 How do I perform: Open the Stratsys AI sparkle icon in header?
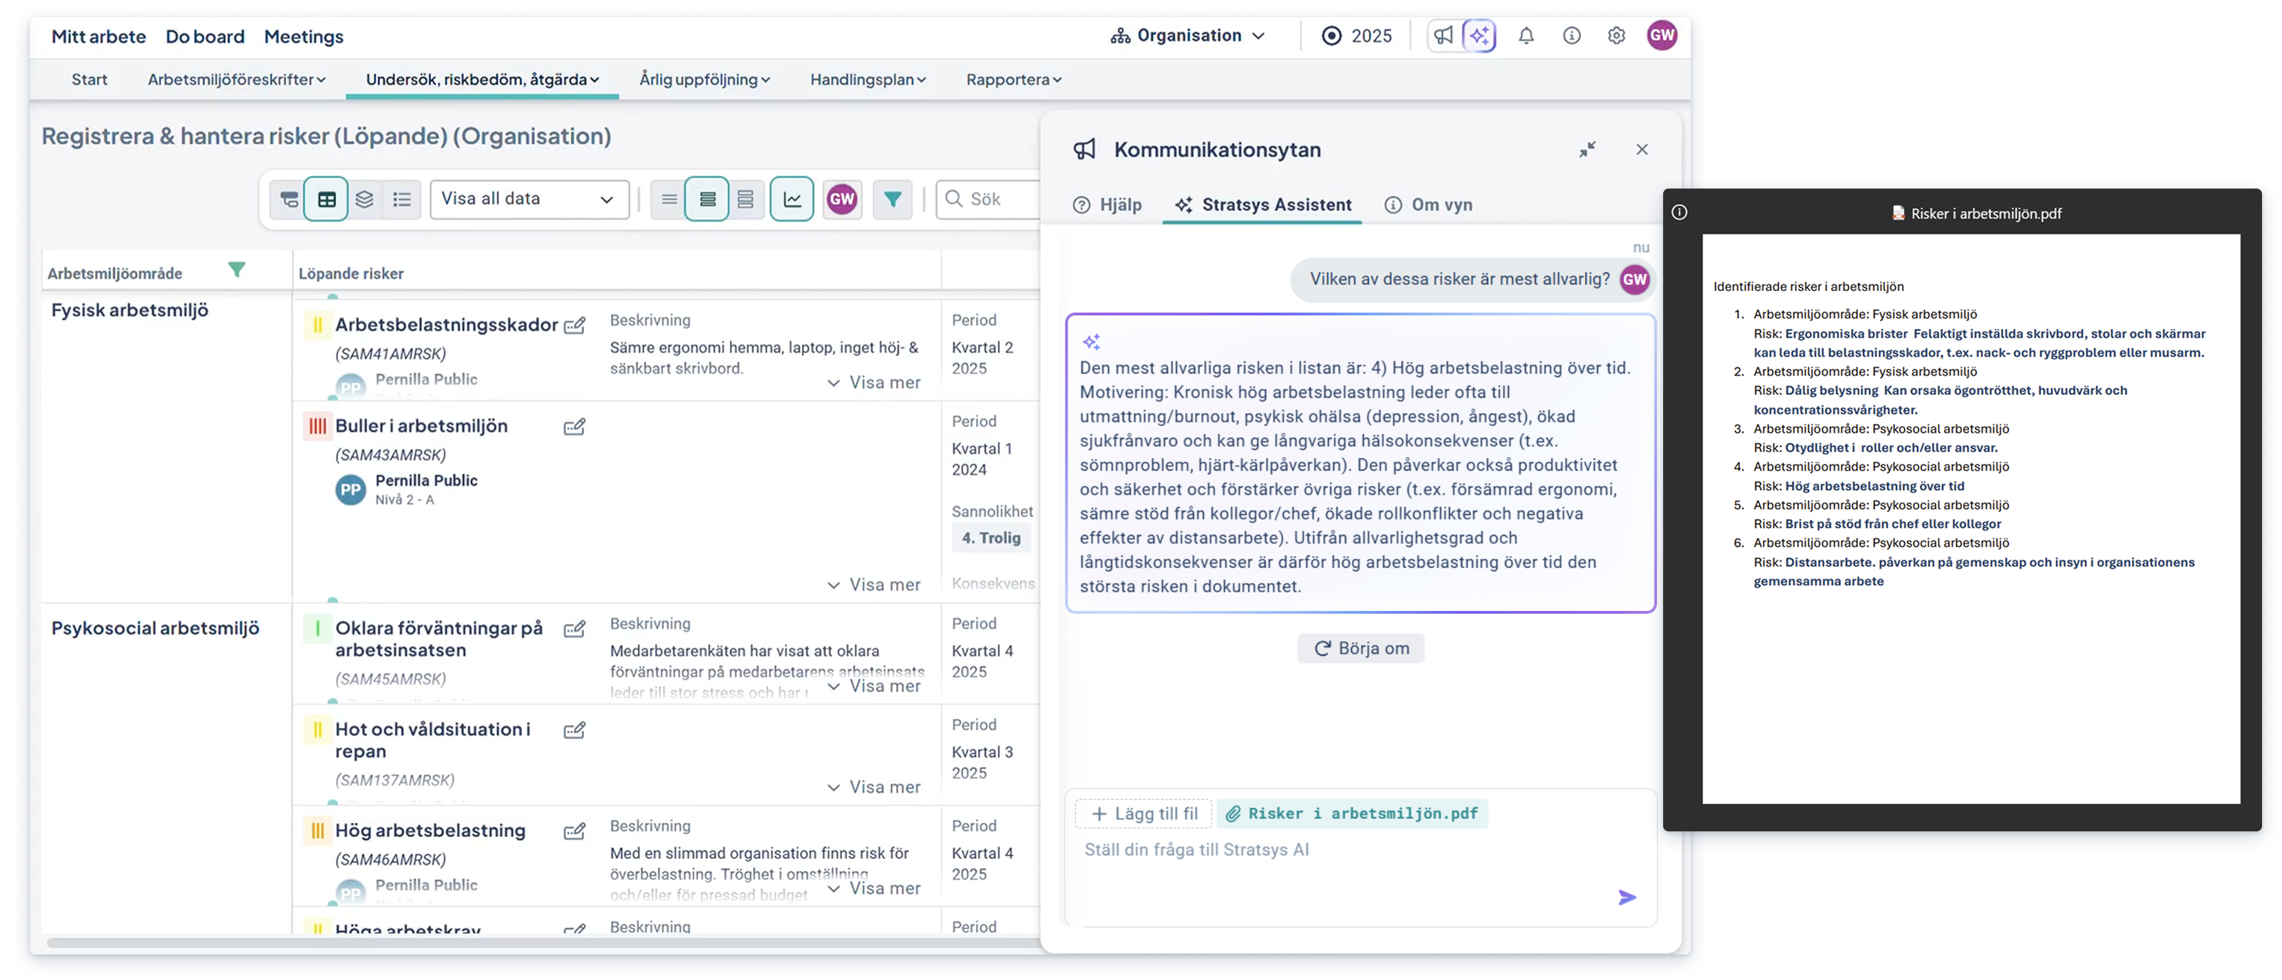coord(1479,36)
